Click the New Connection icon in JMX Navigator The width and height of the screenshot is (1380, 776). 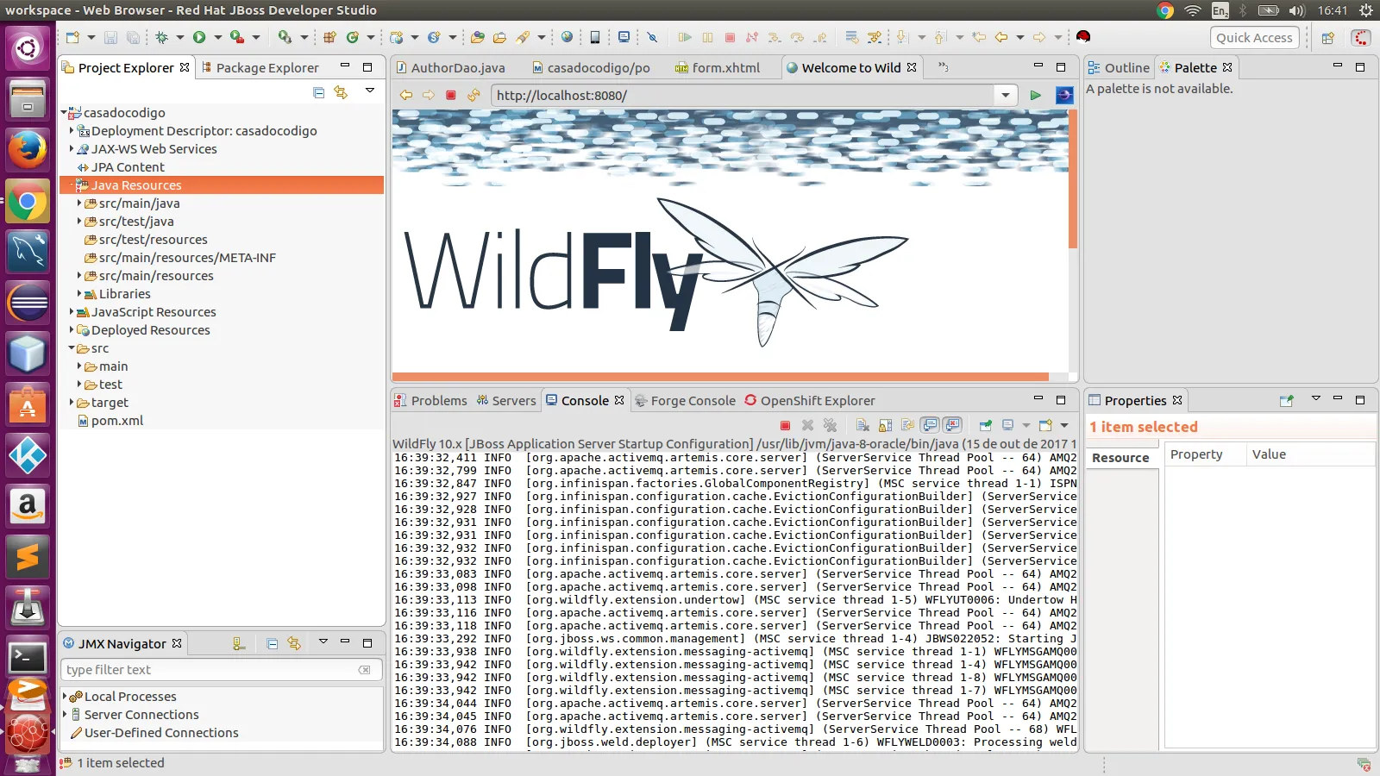click(239, 643)
